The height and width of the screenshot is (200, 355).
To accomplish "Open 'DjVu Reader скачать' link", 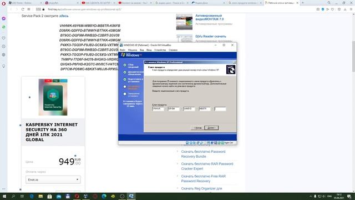I will 211,36.
